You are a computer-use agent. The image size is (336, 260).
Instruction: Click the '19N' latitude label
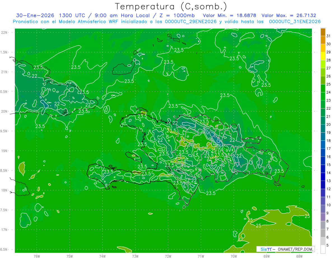click(4, 151)
